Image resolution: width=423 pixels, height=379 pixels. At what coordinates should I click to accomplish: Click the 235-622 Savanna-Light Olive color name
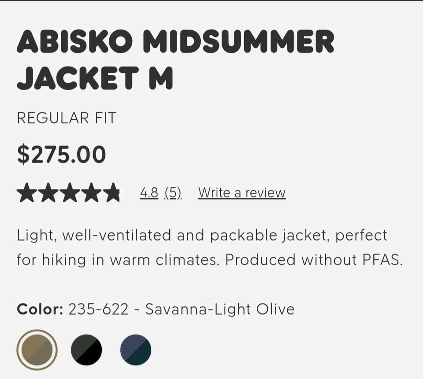click(181, 309)
